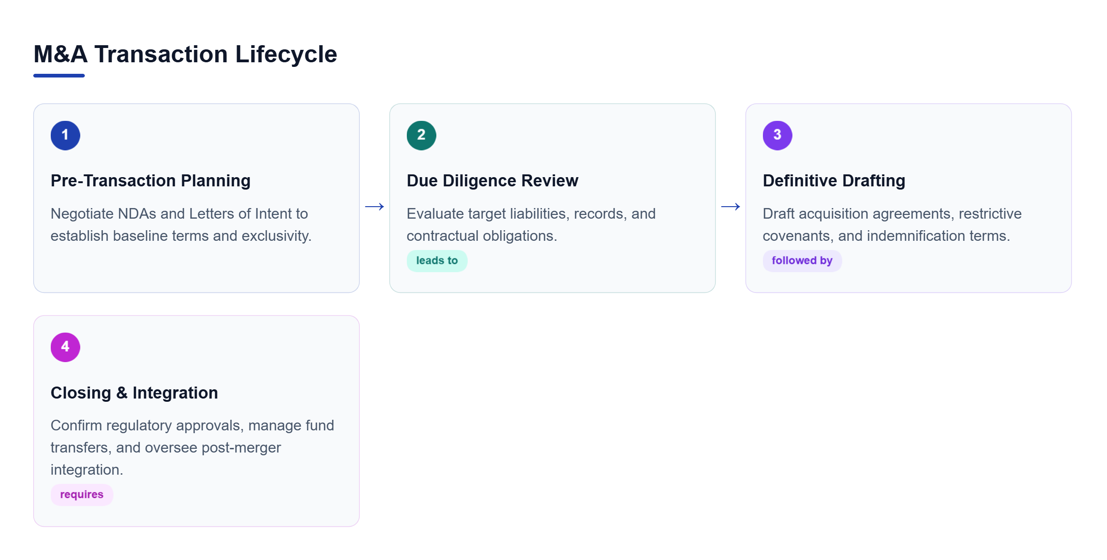Viewport: 1107px width, 560px height.
Task: Click the Definitive Drafting heading
Action: tap(834, 181)
